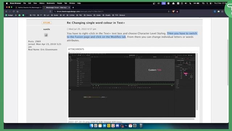This screenshot has width=232, height=131.
Task: Open the Brave Rewards triangle icon
Action: pos(177,11)
